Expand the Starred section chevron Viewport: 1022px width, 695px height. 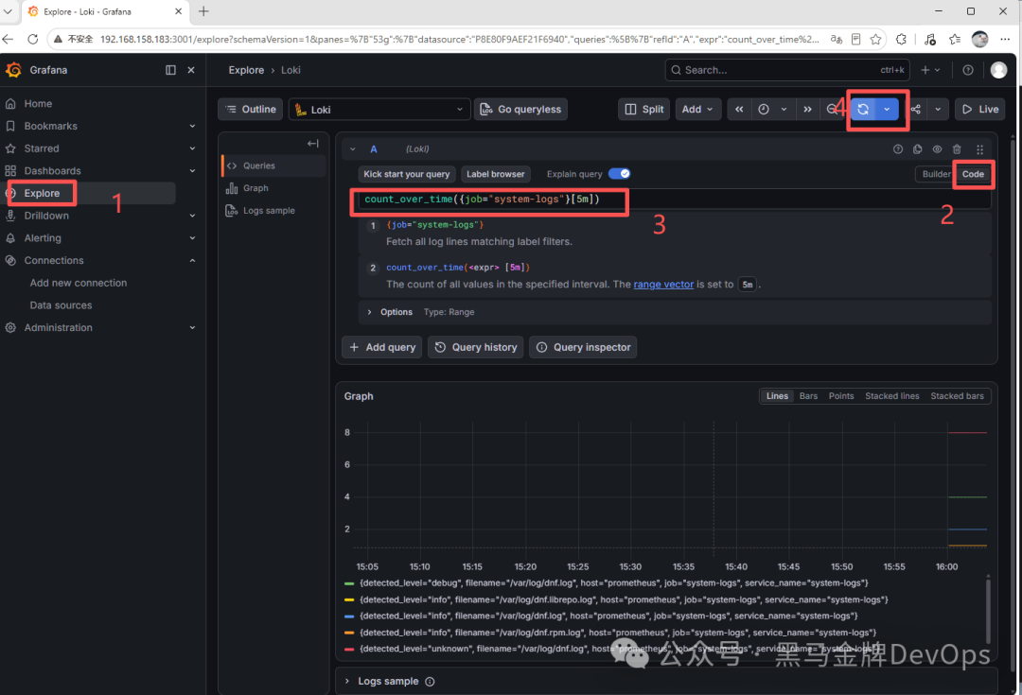tap(192, 148)
